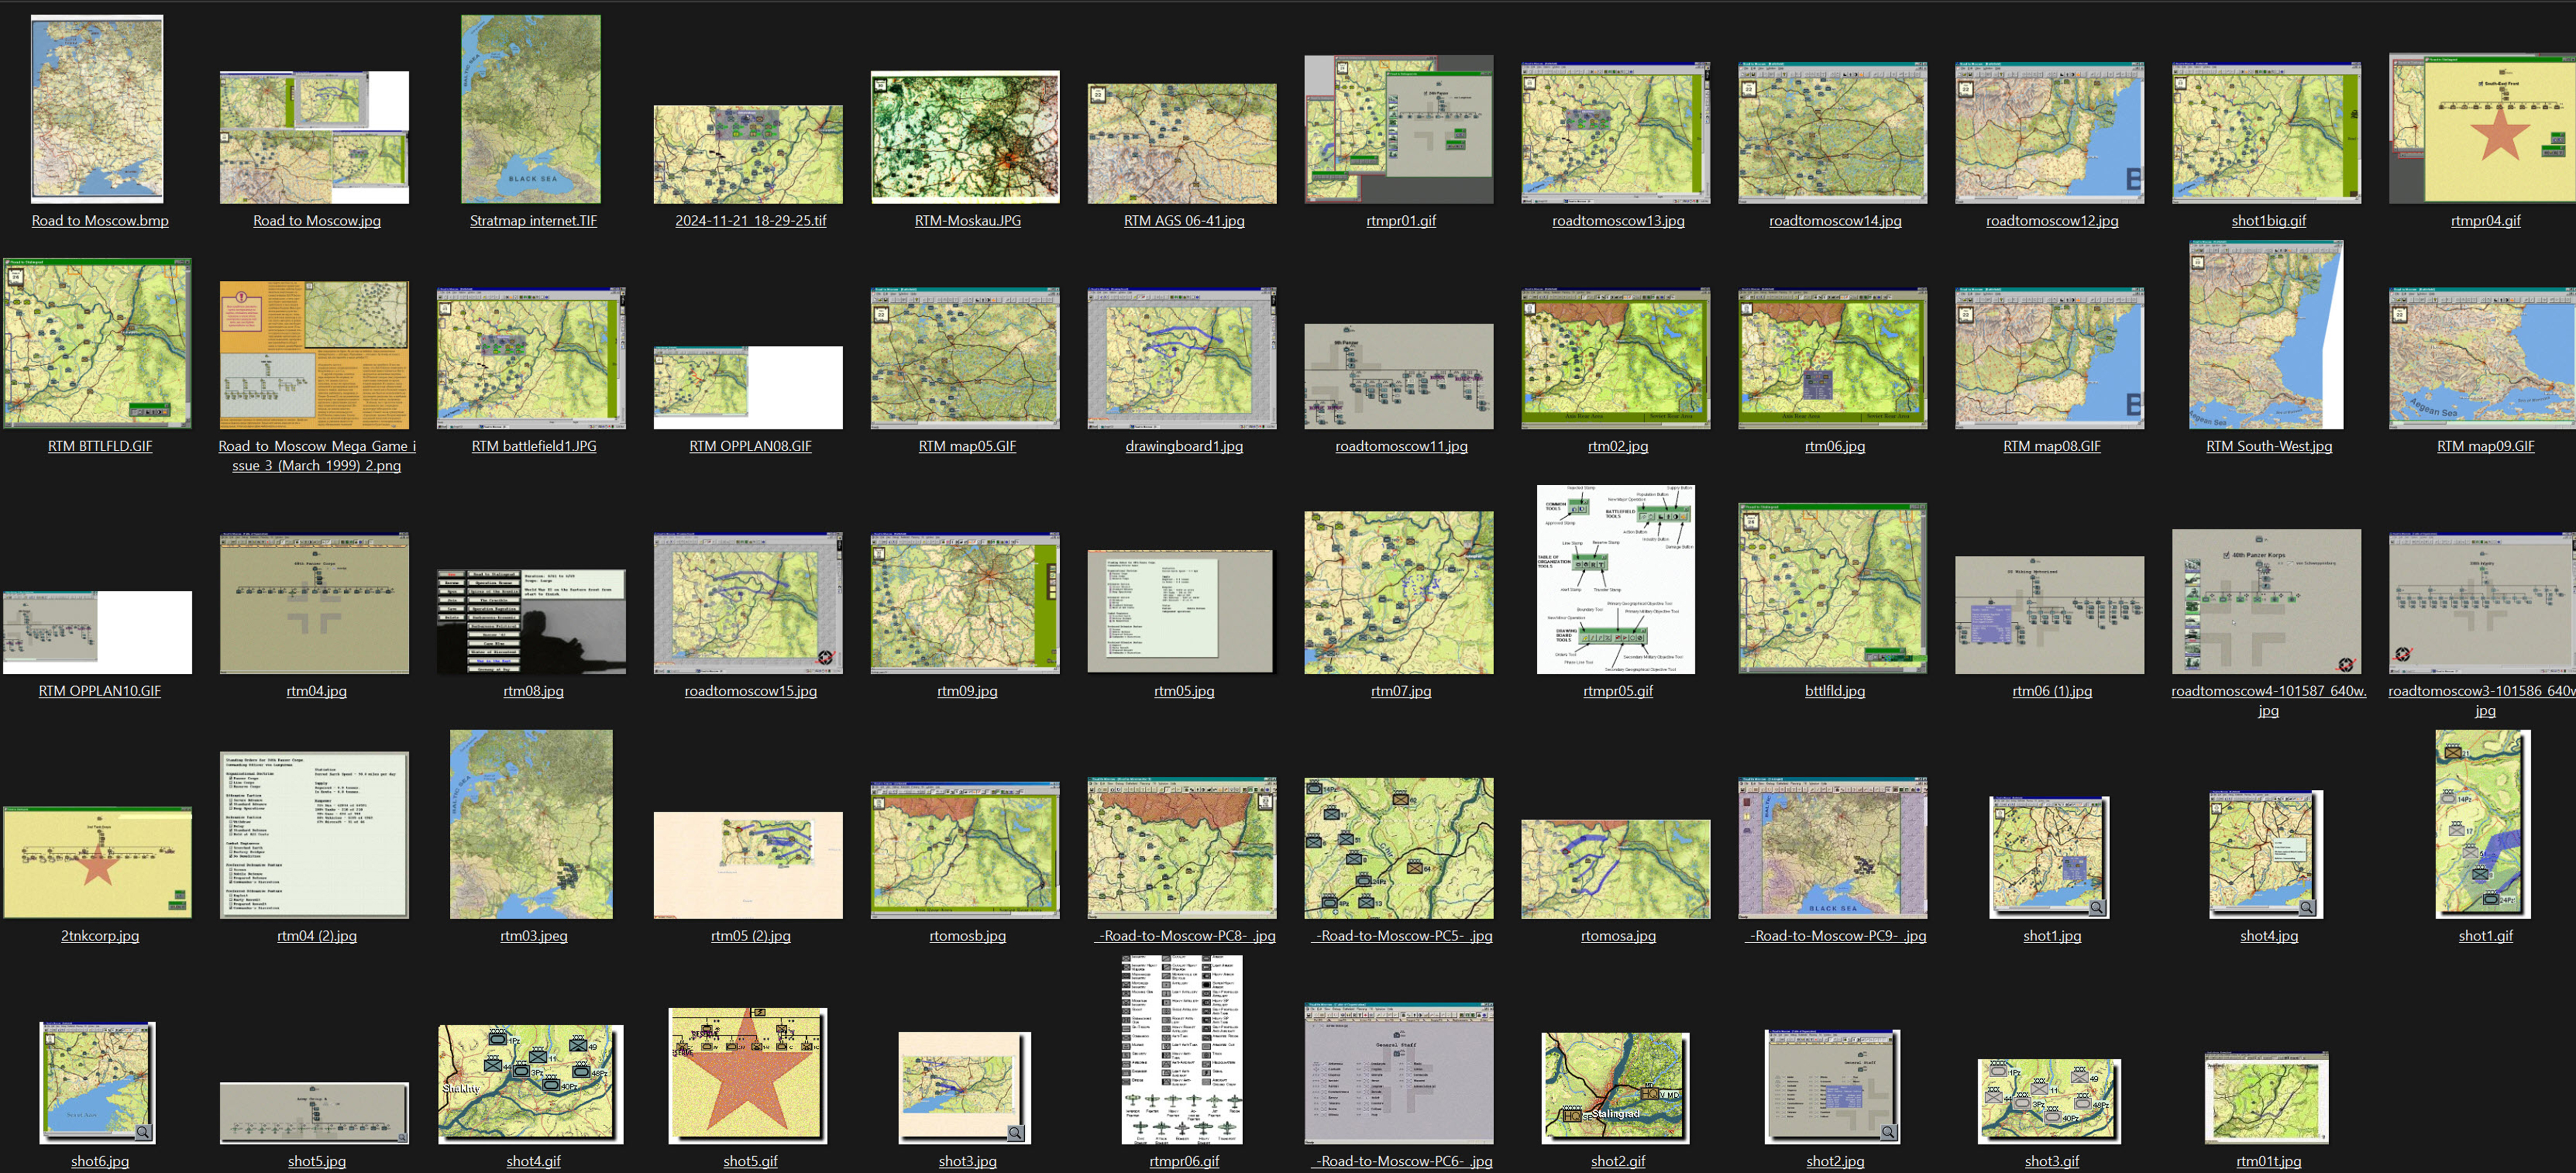
Task: Click the roadtomoscow15.jpg link
Action: (751, 691)
